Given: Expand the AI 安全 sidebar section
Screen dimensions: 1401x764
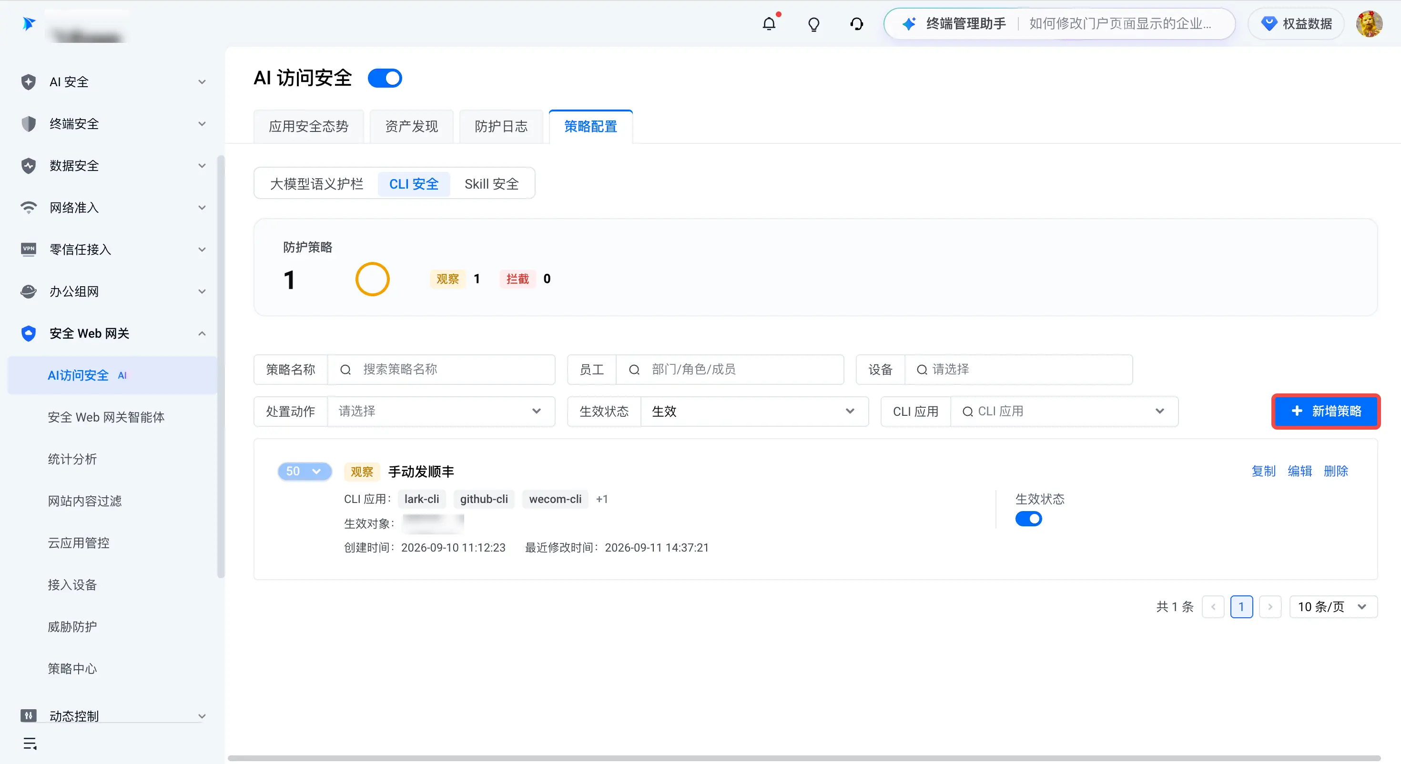Looking at the screenshot, I should (x=202, y=81).
